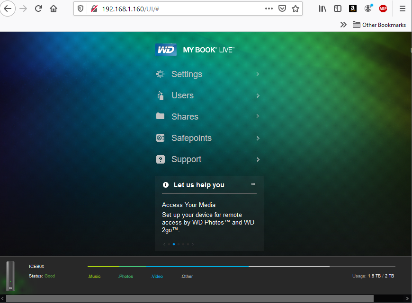Open the Other Bookmarks folder
The width and height of the screenshot is (412, 303).
click(x=379, y=25)
